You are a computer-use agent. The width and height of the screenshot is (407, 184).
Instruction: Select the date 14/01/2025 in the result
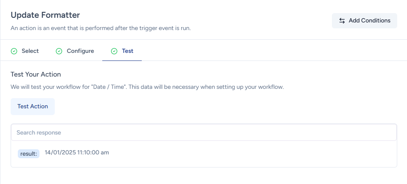pyautogui.click(x=60, y=153)
